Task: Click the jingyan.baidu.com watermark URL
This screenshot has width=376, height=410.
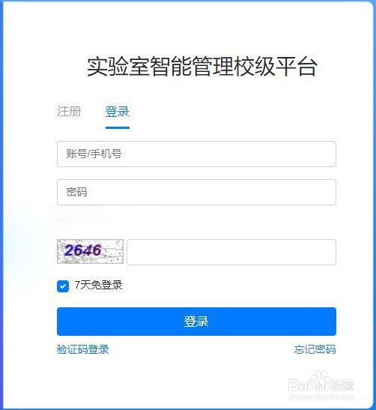Action: (x=321, y=397)
